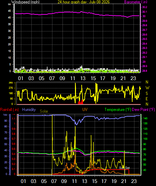Click the top 'N' compass label
Viewport: 156px width, 186px height.
pos(147,82)
